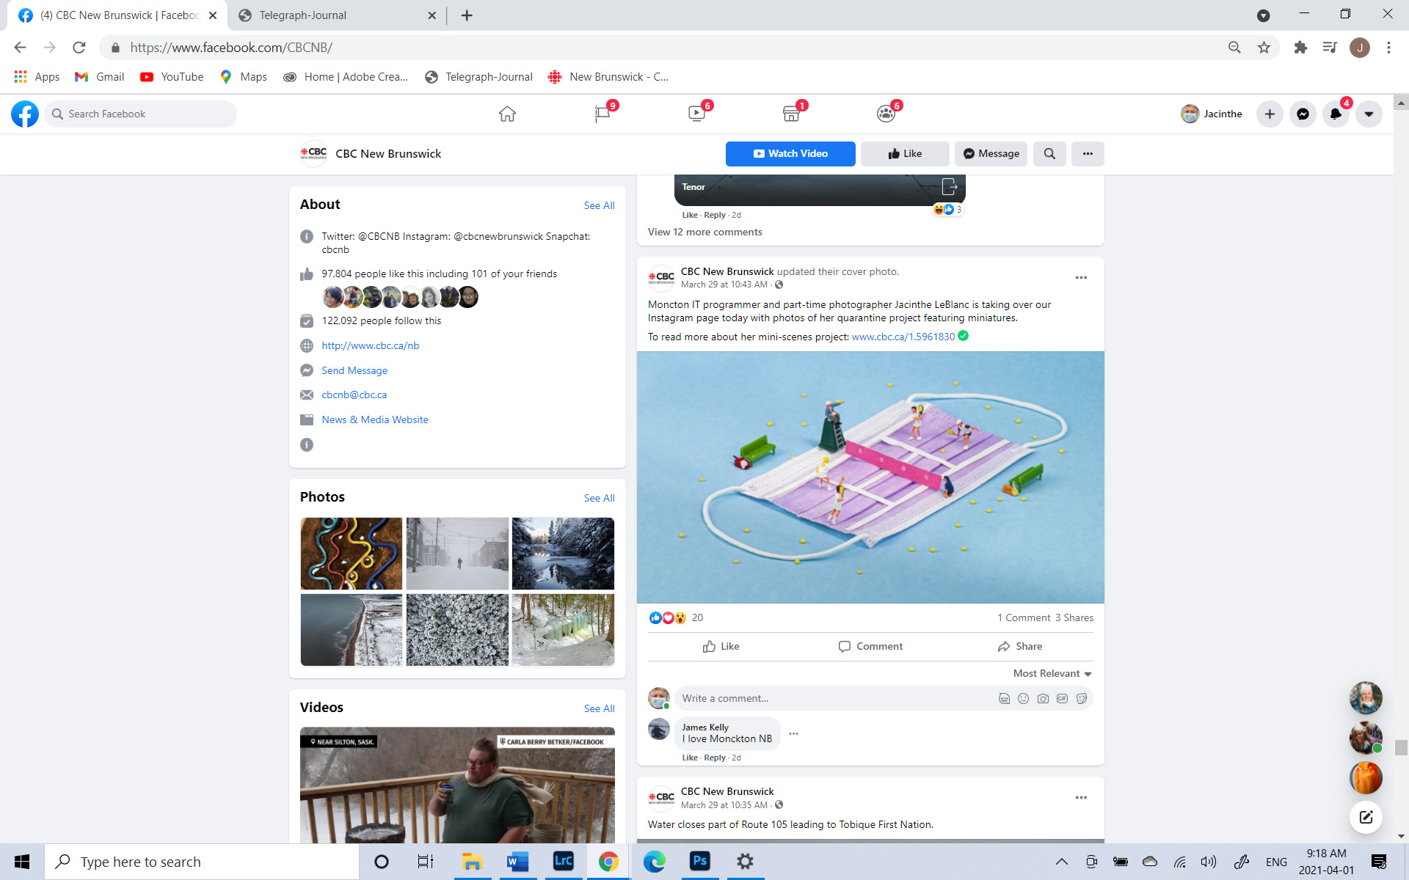Open the notifications bell icon

pos(1336,114)
